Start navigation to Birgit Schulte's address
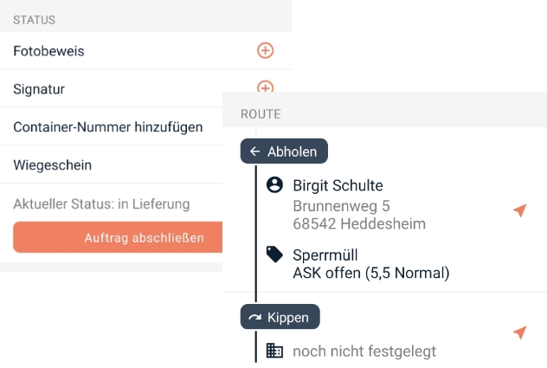The width and height of the screenshot is (547, 368). click(x=519, y=210)
